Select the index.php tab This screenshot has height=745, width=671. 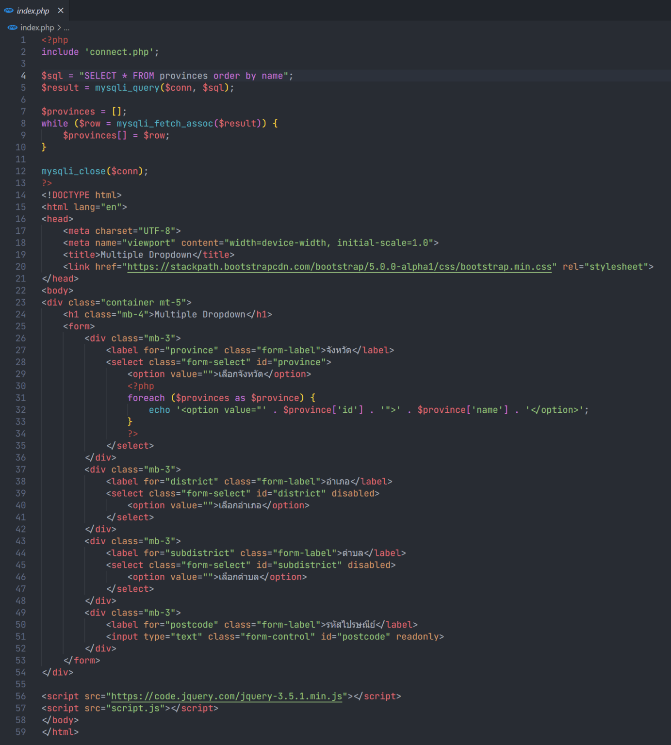pyautogui.click(x=34, y=10)
